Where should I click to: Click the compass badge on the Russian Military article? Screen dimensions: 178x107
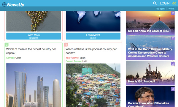coord(173,38)
